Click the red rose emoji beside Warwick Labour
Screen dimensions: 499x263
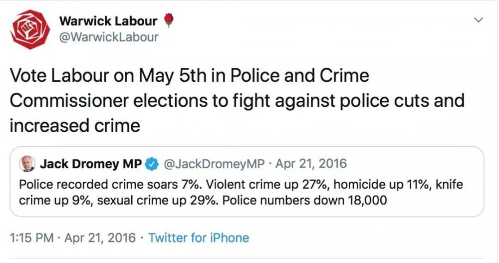tap(169, 20)
